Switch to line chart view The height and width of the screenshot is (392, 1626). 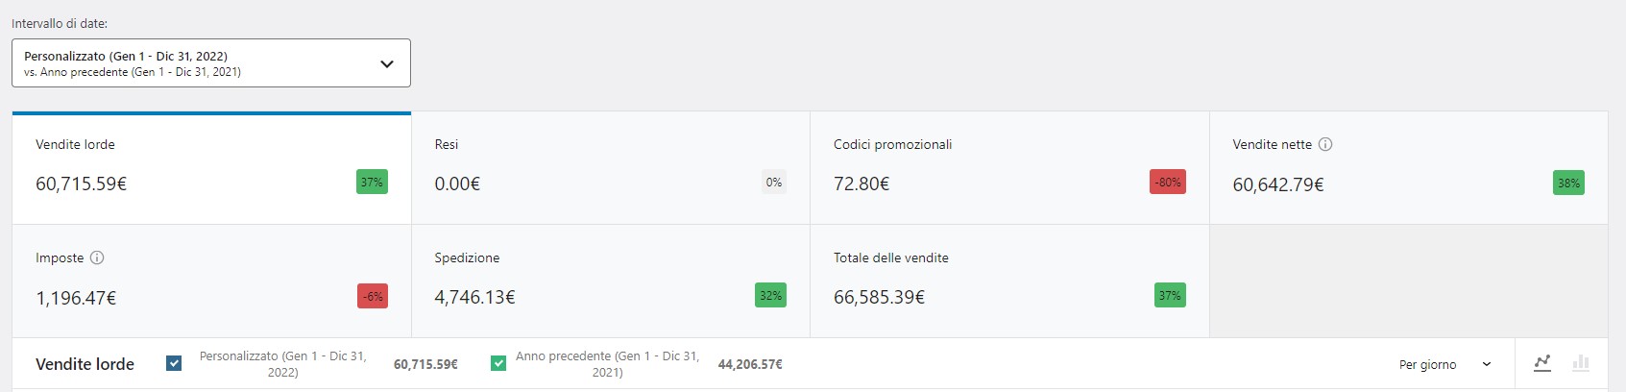(1542, 363)
